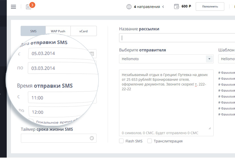Click the SMS lifetime timer field

coord(59,138)
